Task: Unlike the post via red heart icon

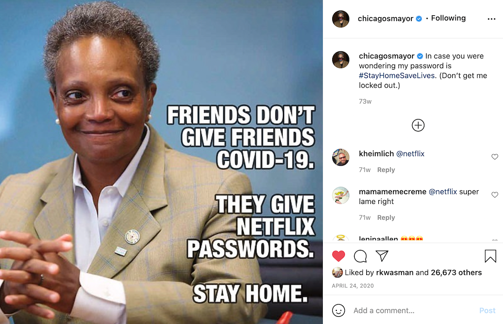Action: [338, 256]
